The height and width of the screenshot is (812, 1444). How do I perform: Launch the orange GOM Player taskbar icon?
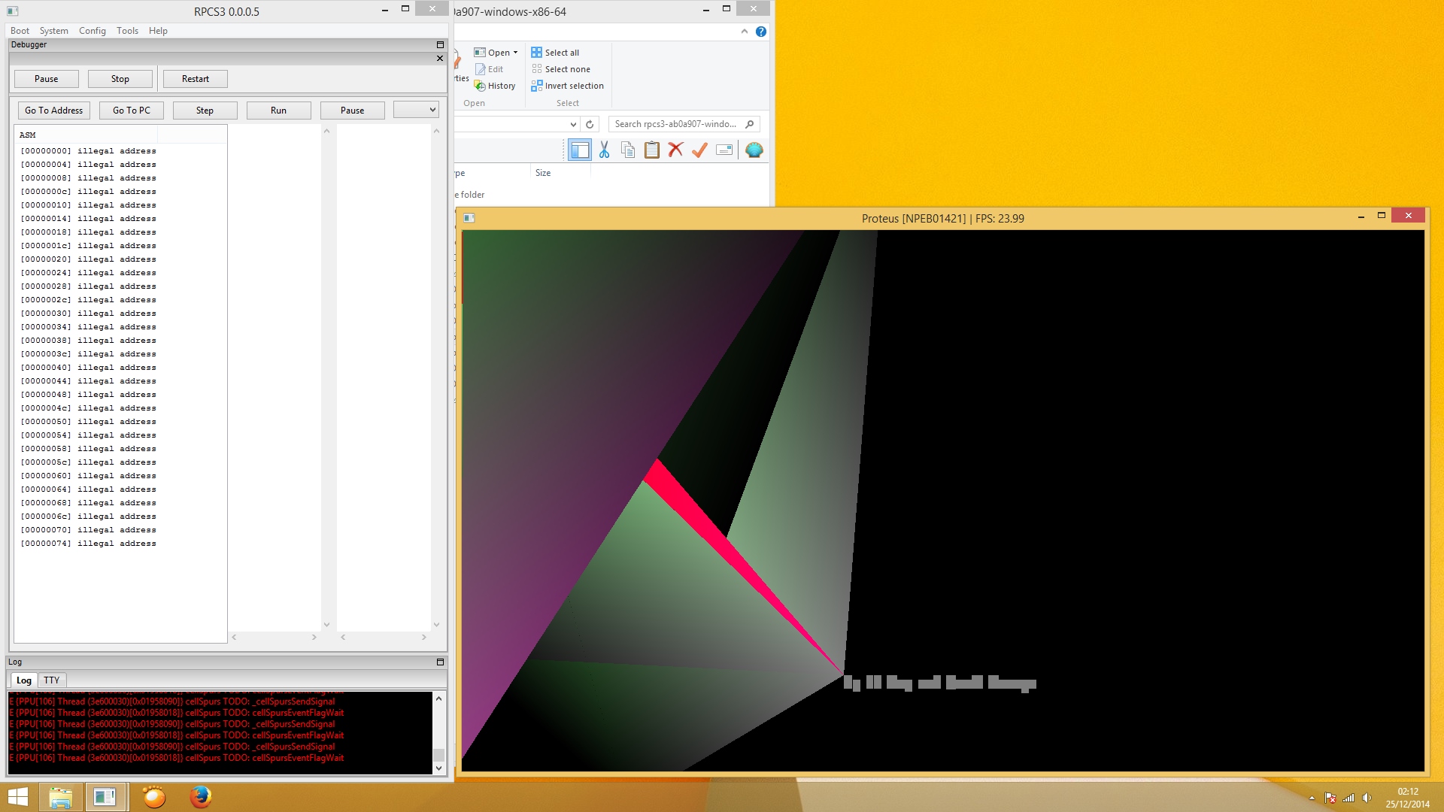pos(154,797)
